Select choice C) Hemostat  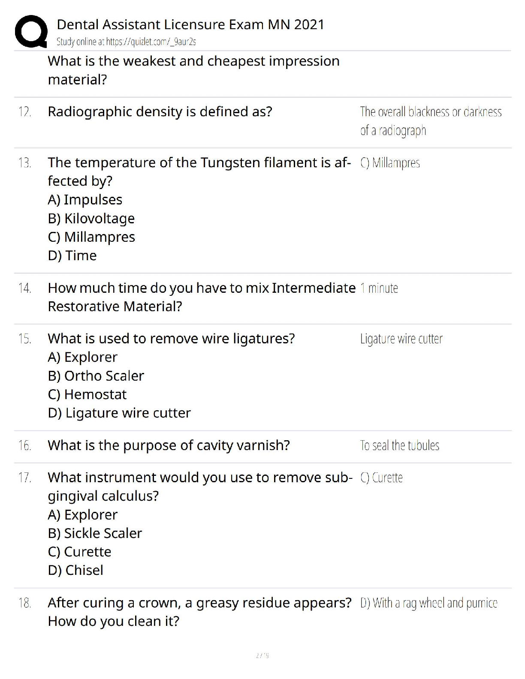pyautogui.click(x=87, y=394)
